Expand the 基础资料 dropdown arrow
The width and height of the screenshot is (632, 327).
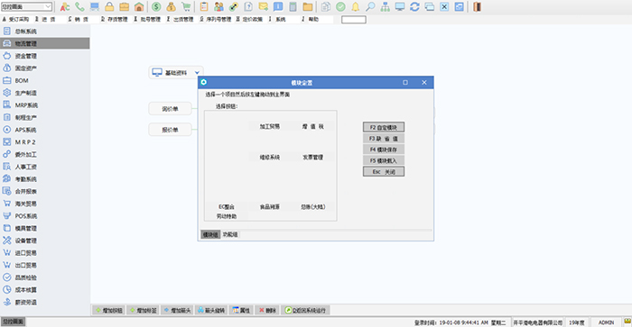[197, 73]
